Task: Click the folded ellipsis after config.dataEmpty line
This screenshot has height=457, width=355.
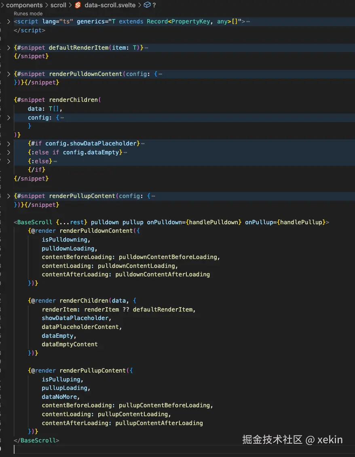Action: 125,153
